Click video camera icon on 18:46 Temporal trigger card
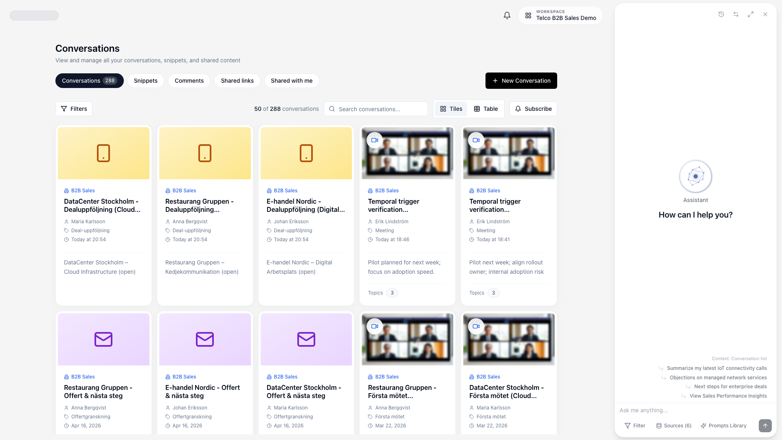 point(375,140)
